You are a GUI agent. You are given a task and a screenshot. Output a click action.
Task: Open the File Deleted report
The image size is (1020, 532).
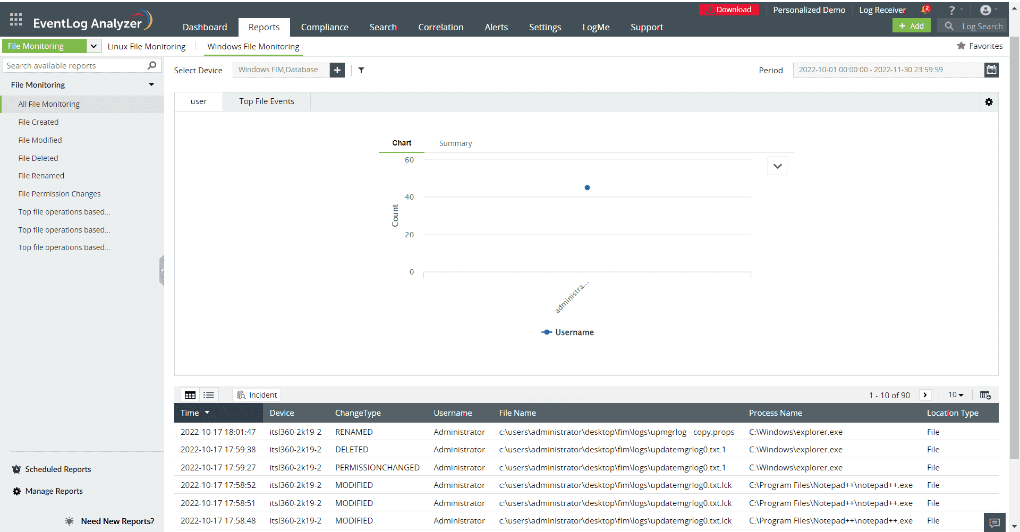tap(38, 158)
